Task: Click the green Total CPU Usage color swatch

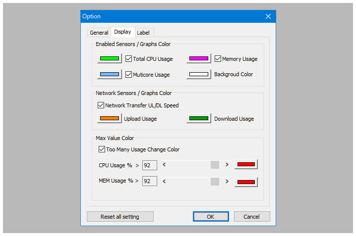Action: [x=110, y=58]
